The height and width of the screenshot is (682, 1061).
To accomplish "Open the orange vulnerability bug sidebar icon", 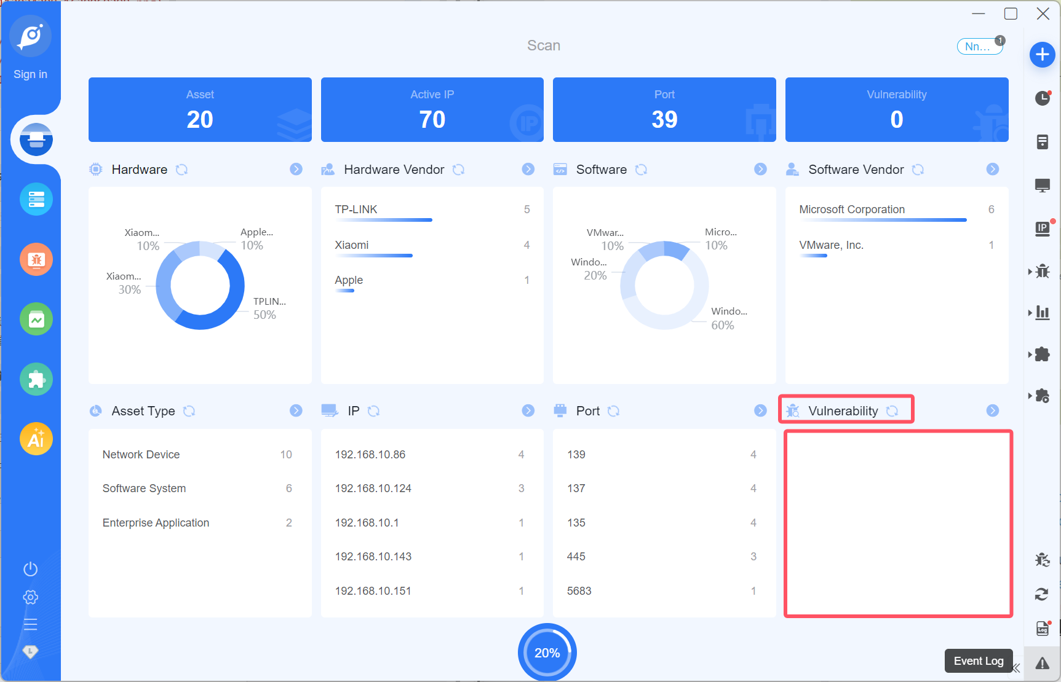I will 36,259.
